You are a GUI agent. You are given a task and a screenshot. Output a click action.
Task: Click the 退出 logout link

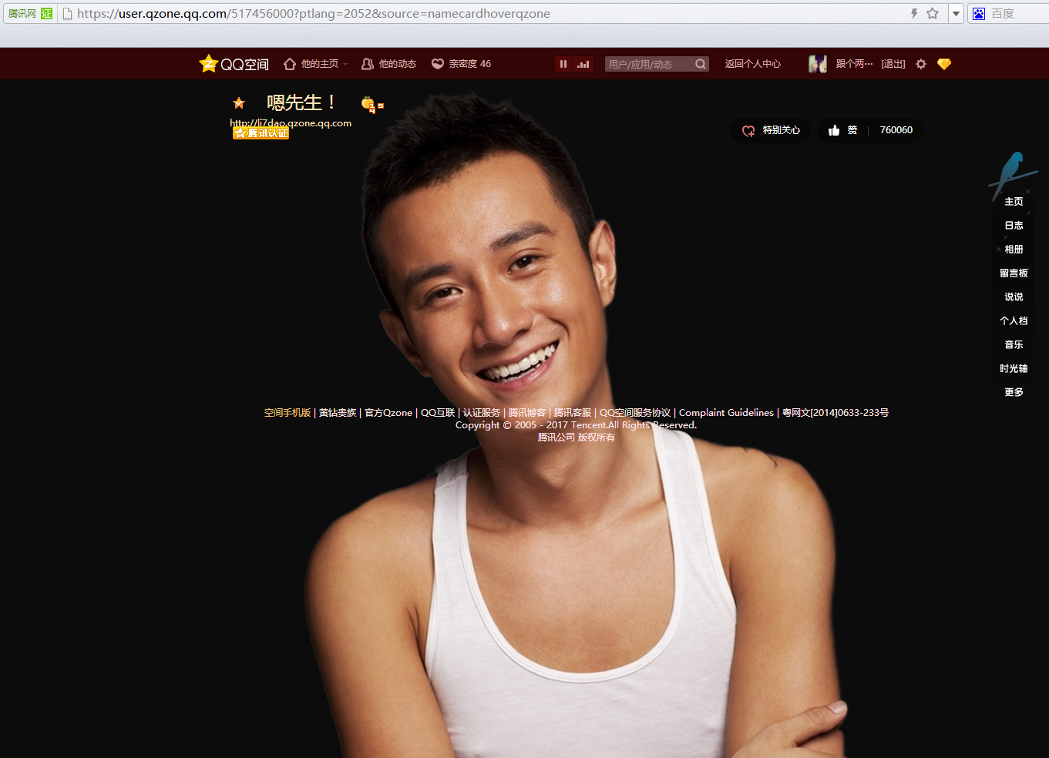pyautogui.click(x=893, y=64)
